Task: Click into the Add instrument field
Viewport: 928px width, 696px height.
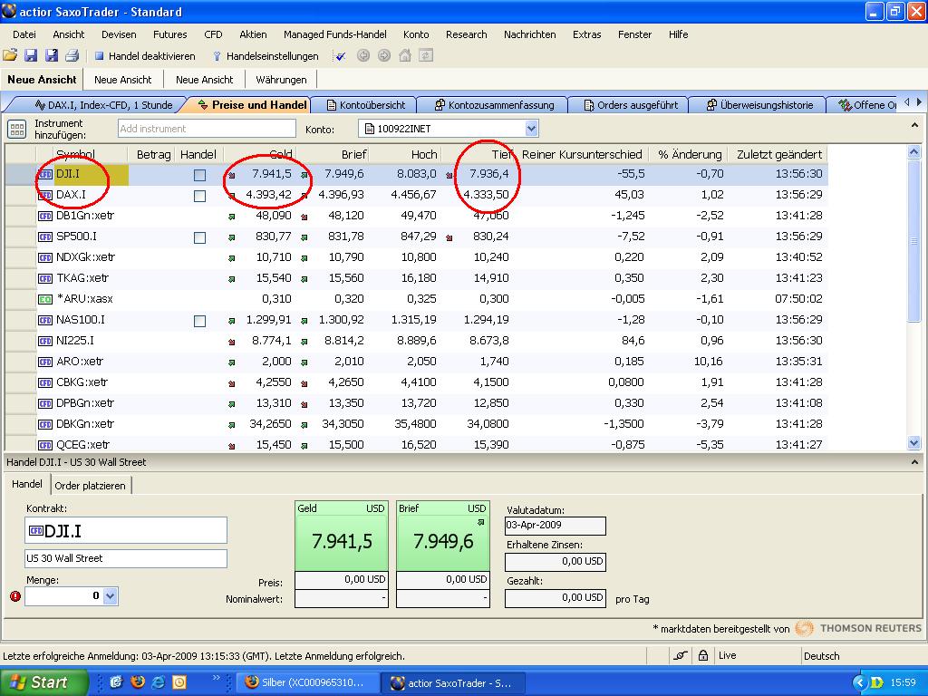Action: (207, 129)
